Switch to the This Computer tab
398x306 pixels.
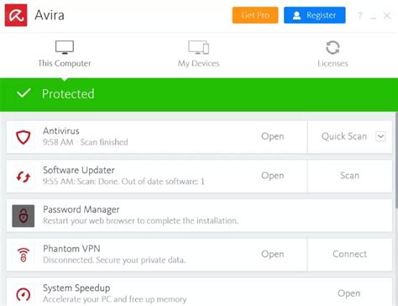[x=65, y=54]
